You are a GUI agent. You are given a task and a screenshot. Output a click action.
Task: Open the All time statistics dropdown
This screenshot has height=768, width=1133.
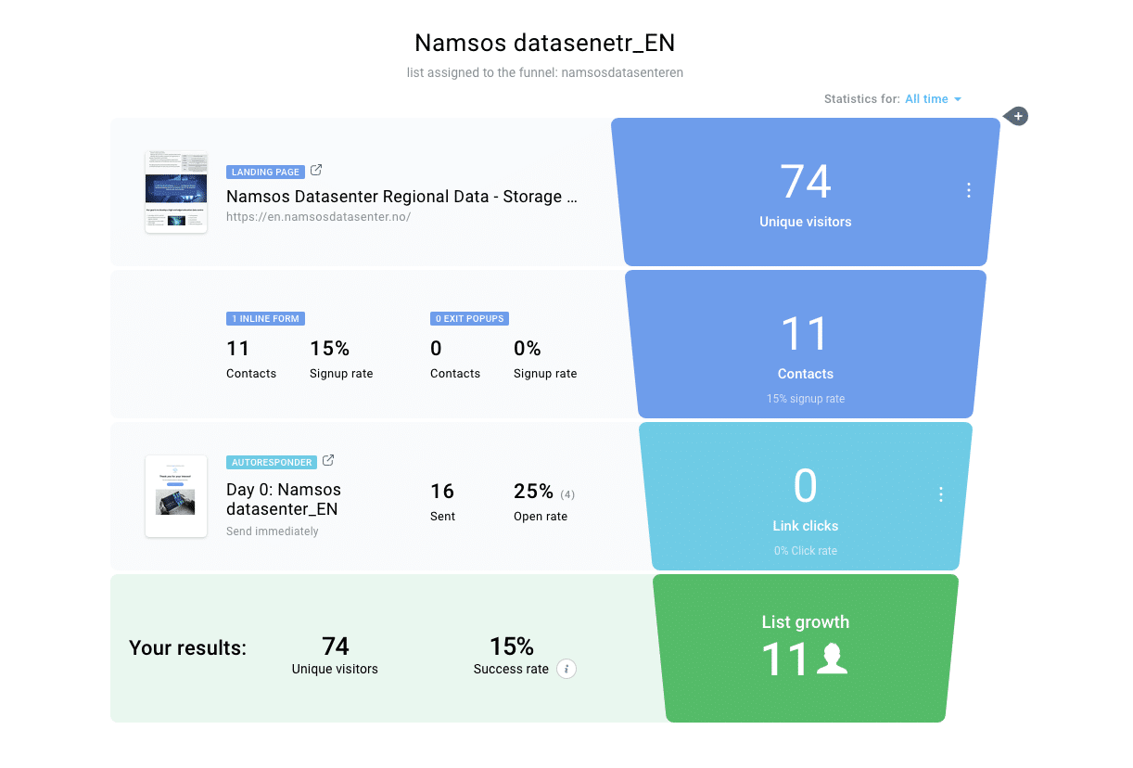pyautogui.click(x=933, y=99)
